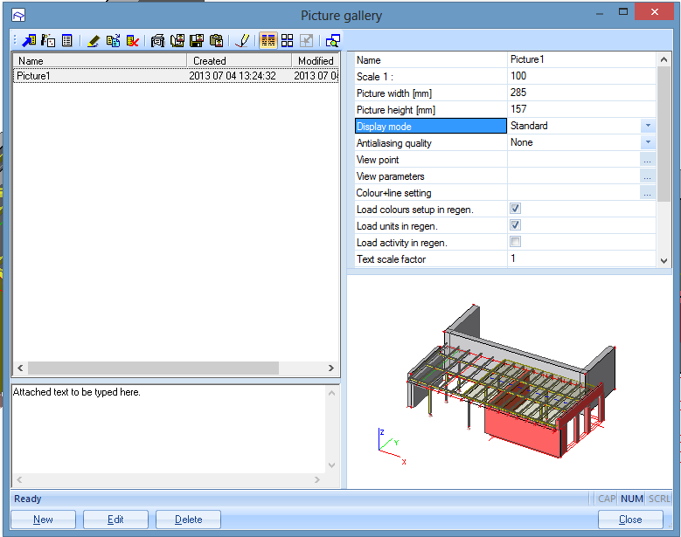Click the save picture floppy disk icon
The image size is (681, 537).
pyautogui.click(x=197, y=41)
